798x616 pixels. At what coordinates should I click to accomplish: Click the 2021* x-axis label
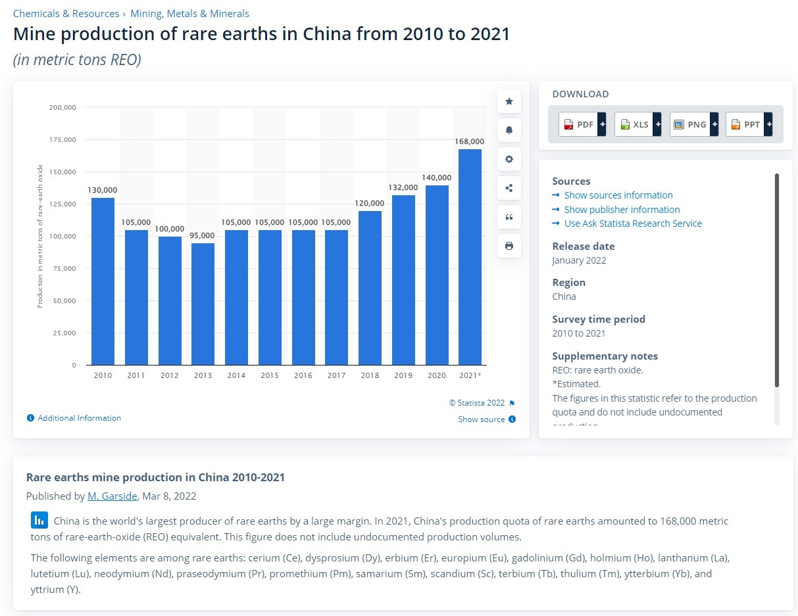point(470,375)
